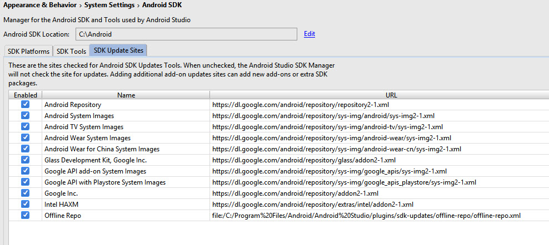Click the Android SDK Location field
The image size is (549, 245).
tap(186, 34)
